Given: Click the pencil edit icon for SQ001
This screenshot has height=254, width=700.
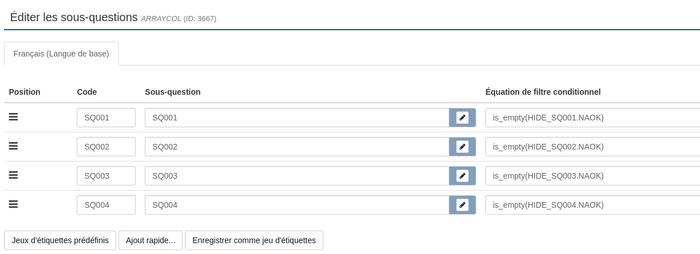Looking at the screenshot, I should coord(462,118).
